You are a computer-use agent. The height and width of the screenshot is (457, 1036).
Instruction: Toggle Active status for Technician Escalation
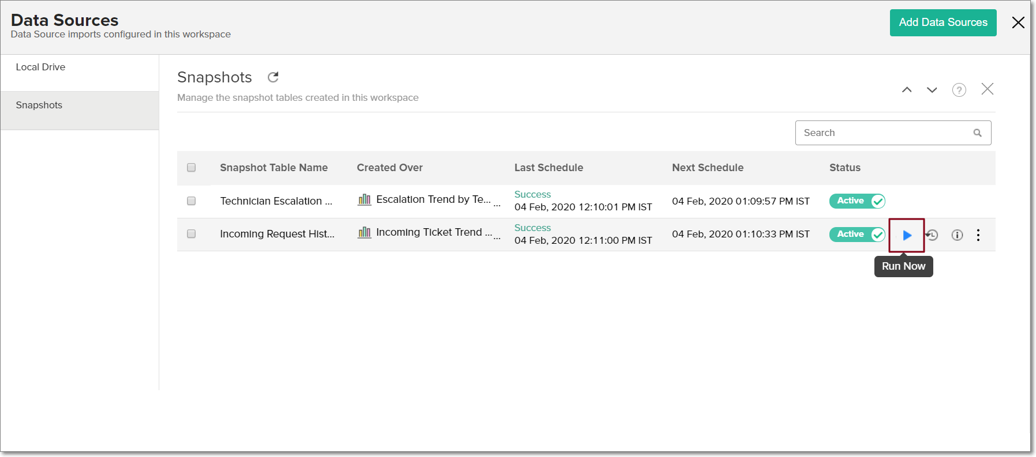[x=857, y=201]
